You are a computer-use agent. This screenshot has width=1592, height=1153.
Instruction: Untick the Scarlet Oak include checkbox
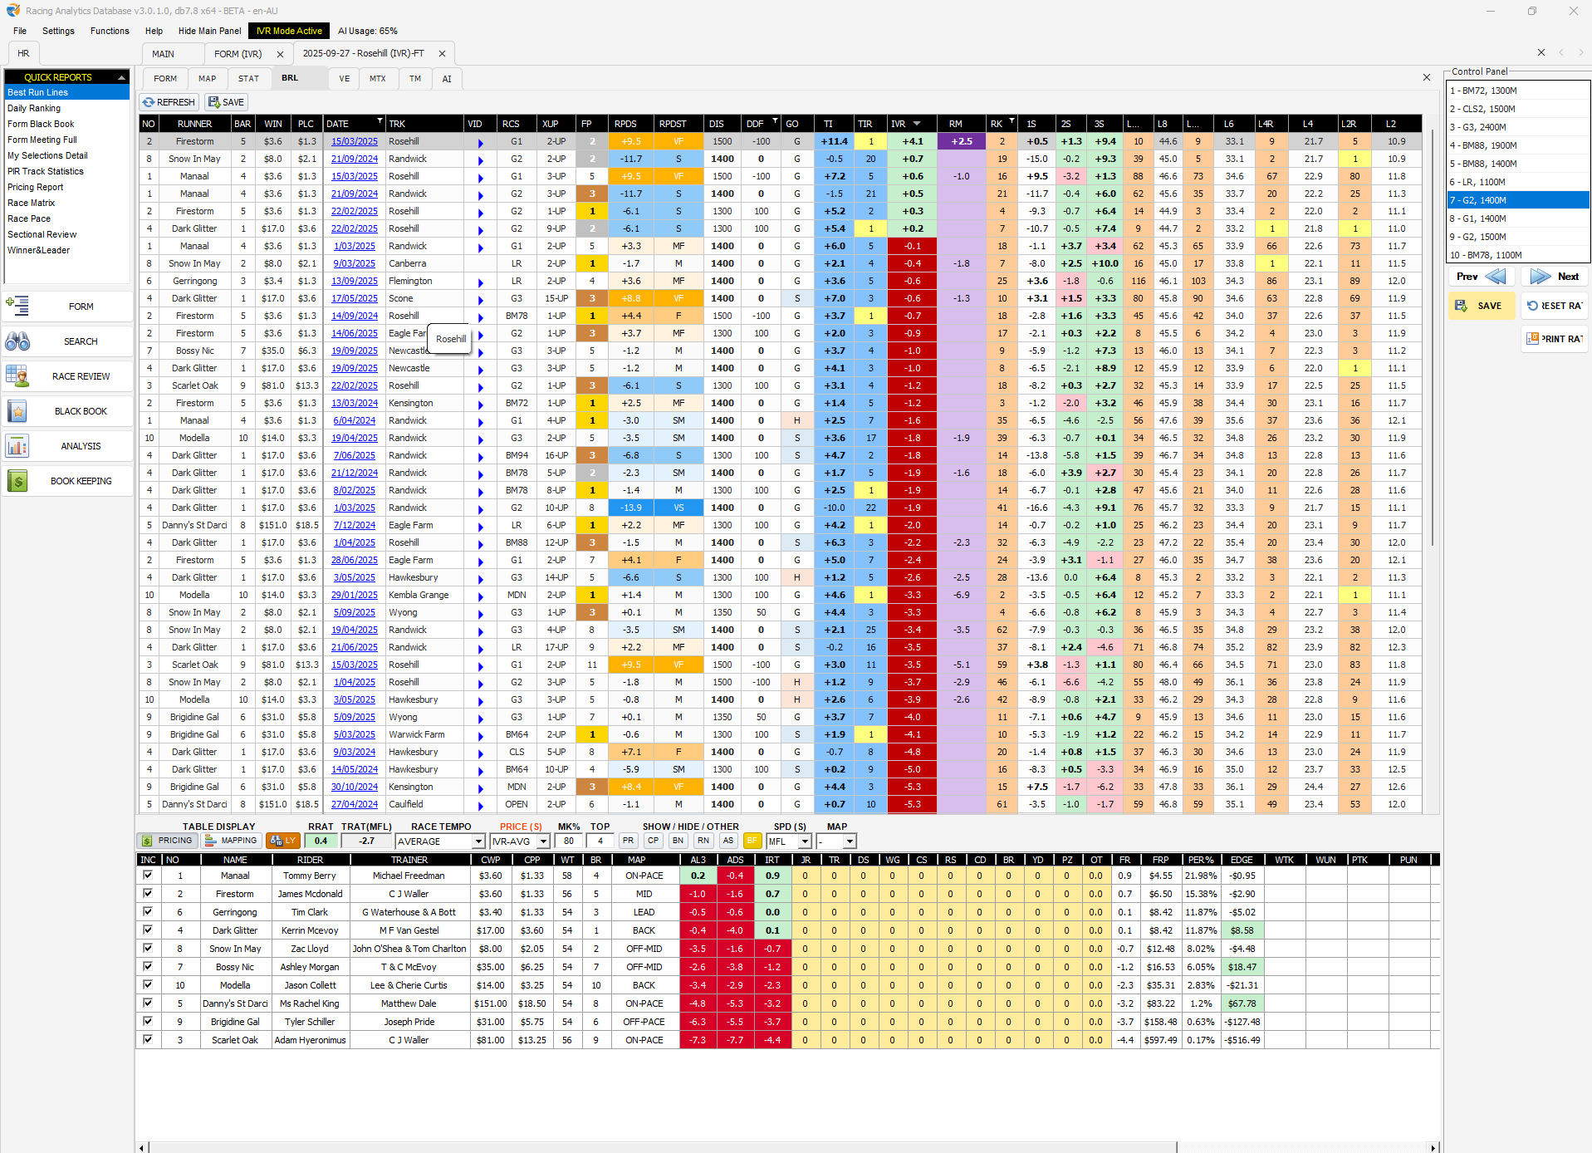[x=148, y=1039]
